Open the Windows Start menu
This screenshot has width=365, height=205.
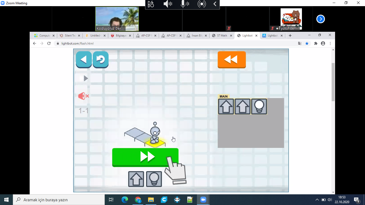(6, 200)
